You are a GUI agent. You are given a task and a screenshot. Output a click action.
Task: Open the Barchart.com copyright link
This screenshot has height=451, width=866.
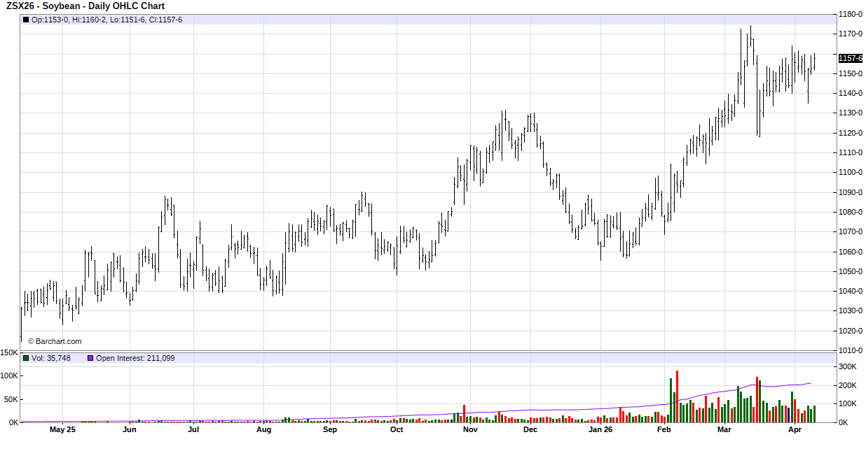(x=55, y=341)
